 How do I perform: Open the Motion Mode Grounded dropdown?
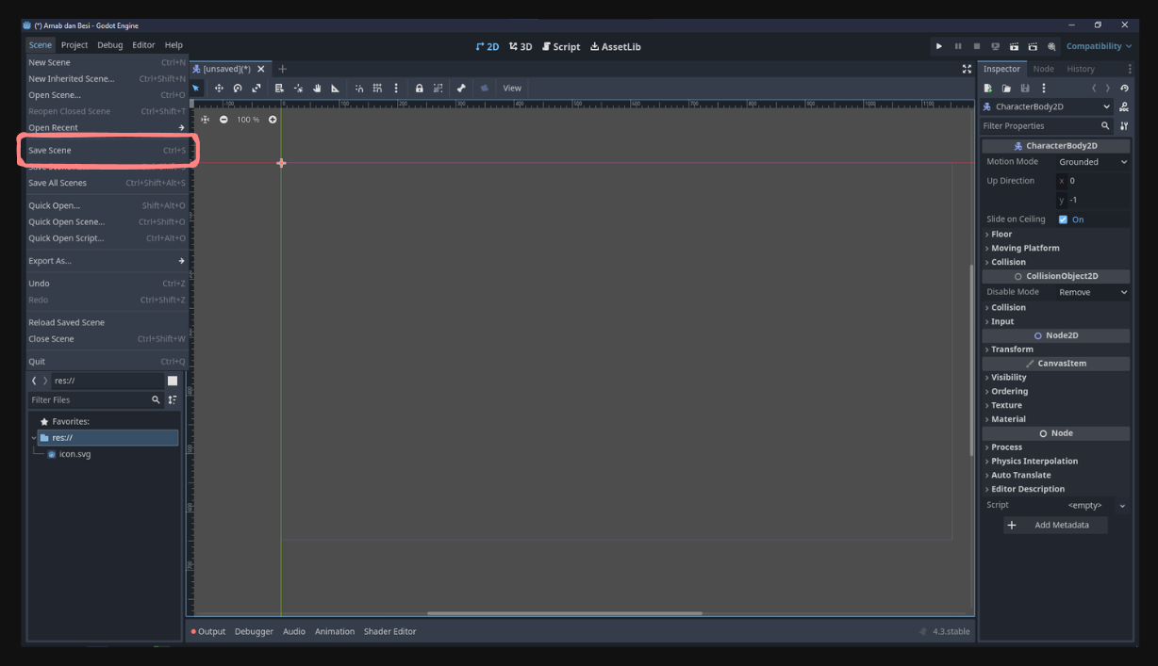click(x=1092, y=162)
